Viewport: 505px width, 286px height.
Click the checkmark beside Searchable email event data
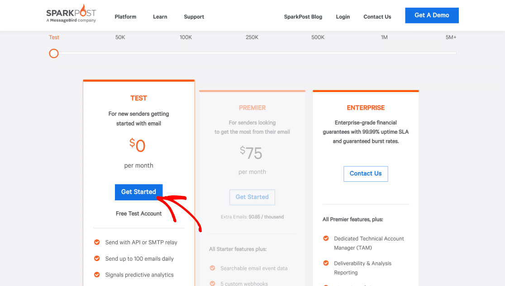(x=212, y=268)
